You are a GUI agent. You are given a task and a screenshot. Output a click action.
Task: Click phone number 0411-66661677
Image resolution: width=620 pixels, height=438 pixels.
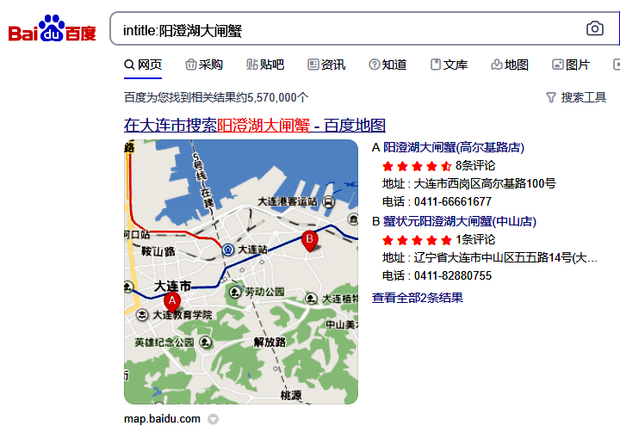coord(453,202)
